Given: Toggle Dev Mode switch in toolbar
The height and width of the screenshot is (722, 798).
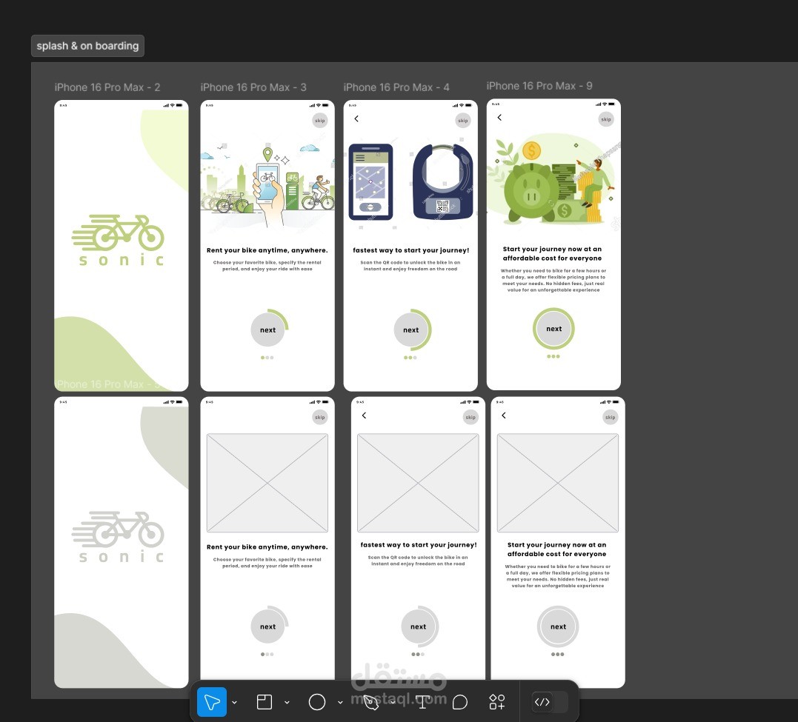Looking at the screenshot, I should (550, 702).
